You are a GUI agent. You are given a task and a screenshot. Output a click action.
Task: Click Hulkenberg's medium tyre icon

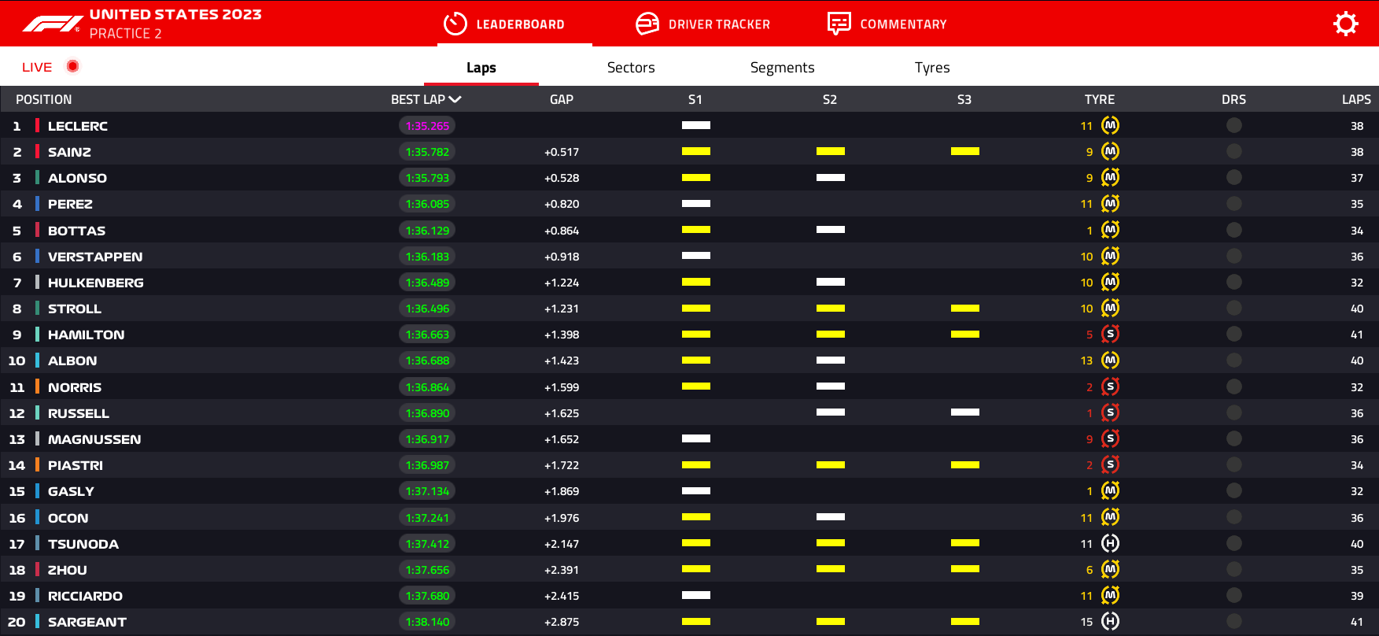pyautogui.click(x=1110, y=282)
